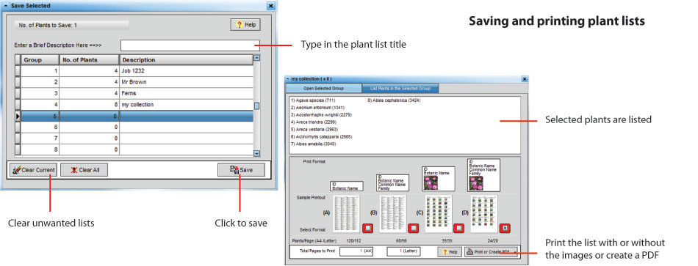Select 'Actinorhytis calapparia (2985)' entry
The height and width of the screenshot is (266, 698).
320,136
